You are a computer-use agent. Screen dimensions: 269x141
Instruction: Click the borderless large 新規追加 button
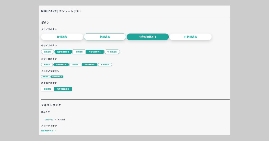tap(62, 37)
